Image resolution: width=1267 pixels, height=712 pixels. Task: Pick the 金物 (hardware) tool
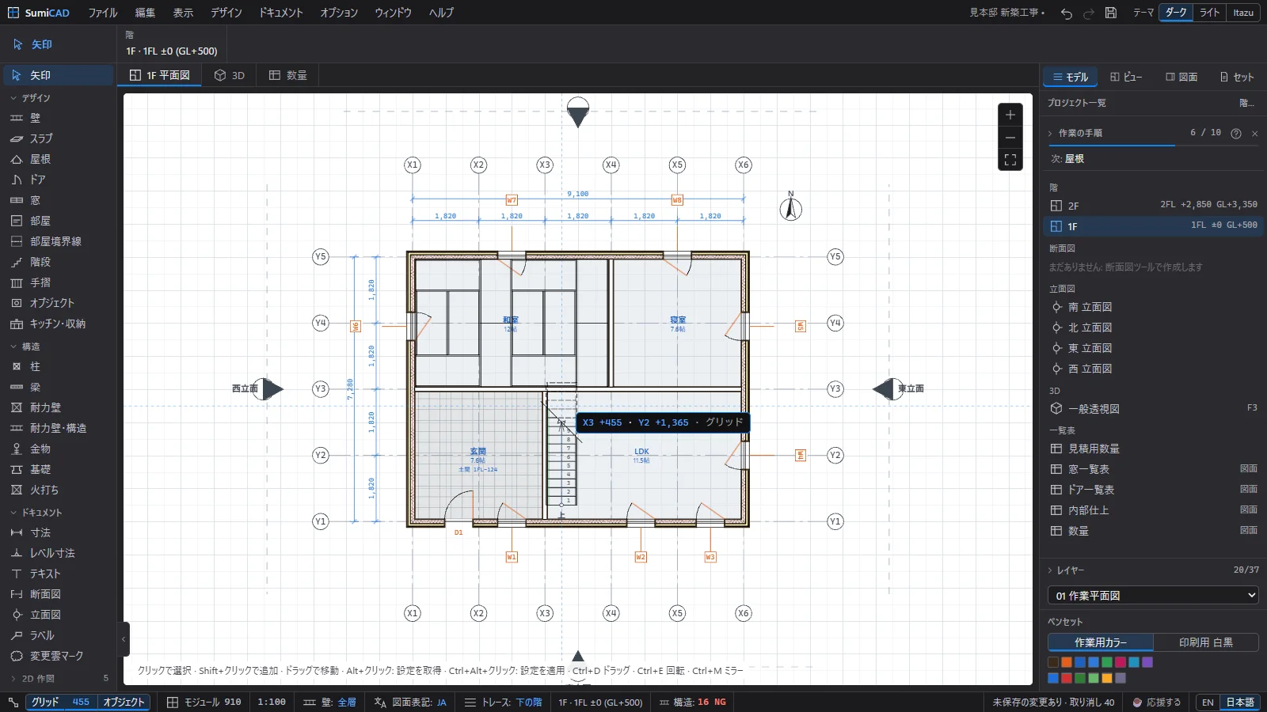click(59, 449)
